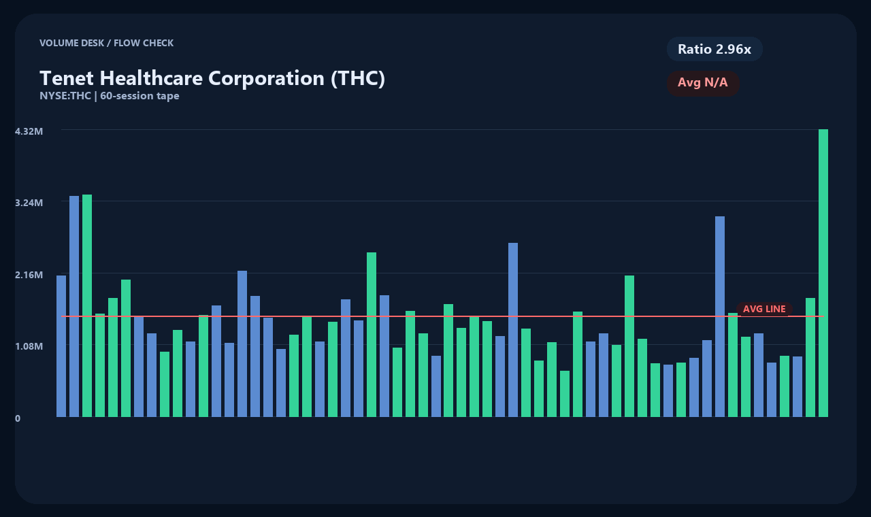Screen dimensions: 871x517
Task: Click the red average volume line
Action: pyautogui.click(x=443, y=316)
